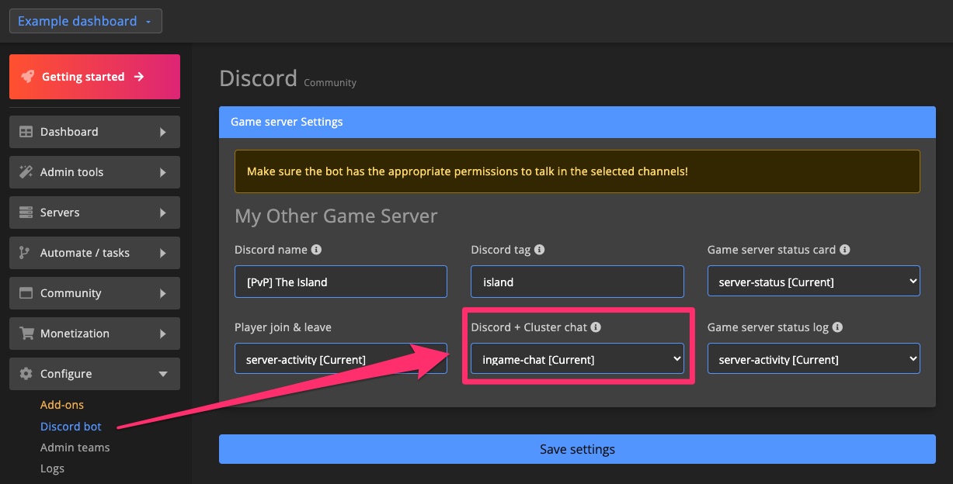Click the info icon beside Discord + Cluster chat
The width and height of the screenshot is (953, 484).
(x=596, y=327)
